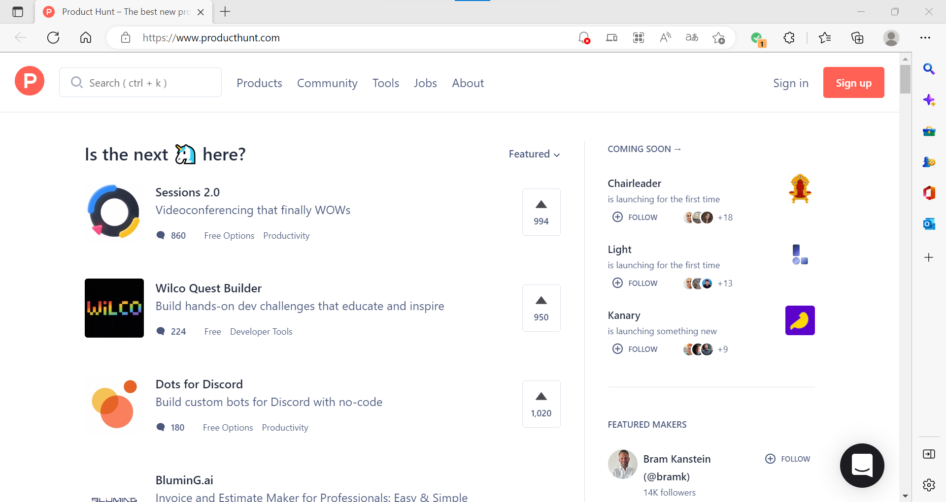This screenshot has height=502, width=946.
Task: Open QR code or apps grid icon
Action: tap(639, 37)
